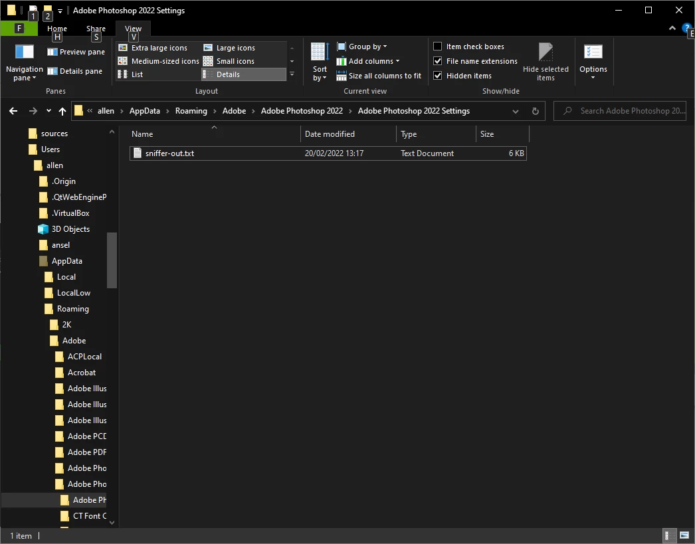Open Acrobat folder in tree
The height and width of the screenshot is (544, 695).
click(75, 373)
